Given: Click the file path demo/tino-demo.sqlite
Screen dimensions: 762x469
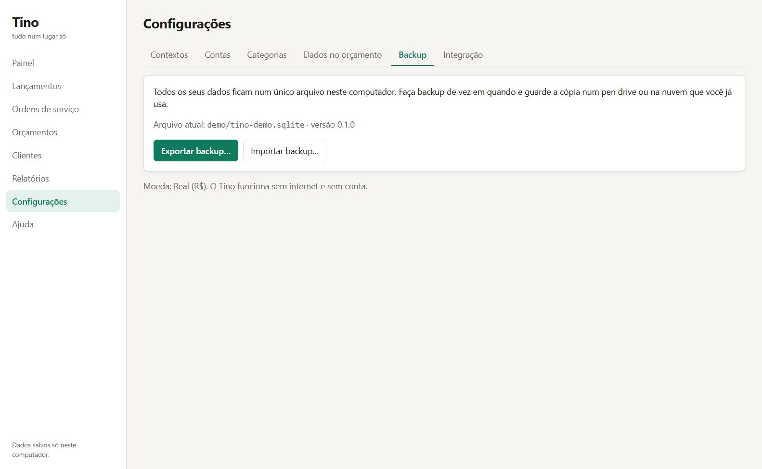Looking at the screenshot, I should 256,125.
